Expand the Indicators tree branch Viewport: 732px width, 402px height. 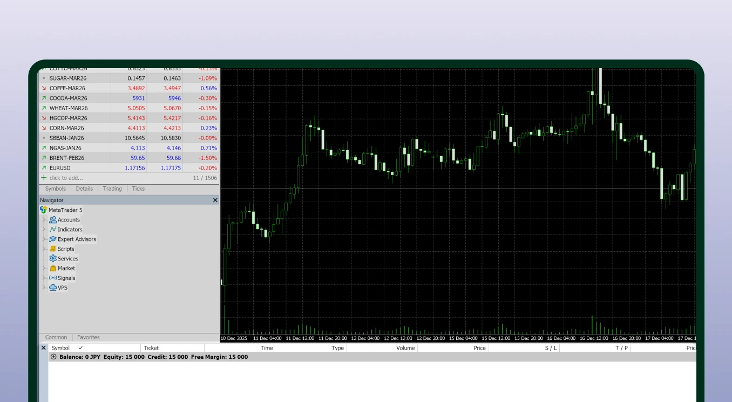pyautogui.click(x=44, y=229)
